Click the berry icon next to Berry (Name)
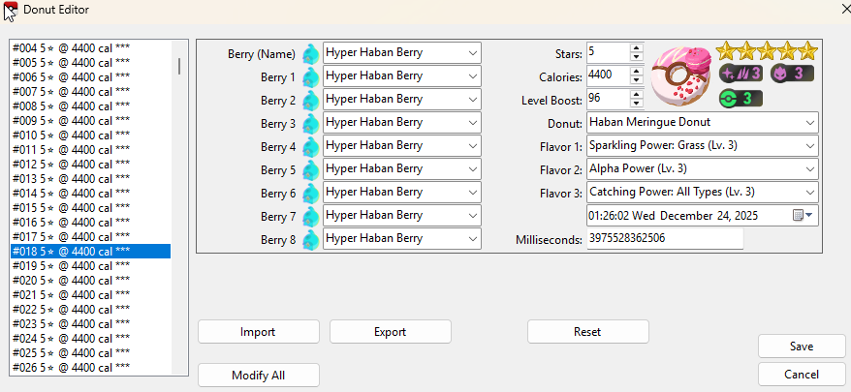851x392 pixels. tap(311, 53)
